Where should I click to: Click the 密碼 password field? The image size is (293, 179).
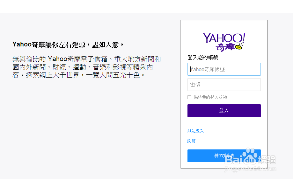point(224,85)
